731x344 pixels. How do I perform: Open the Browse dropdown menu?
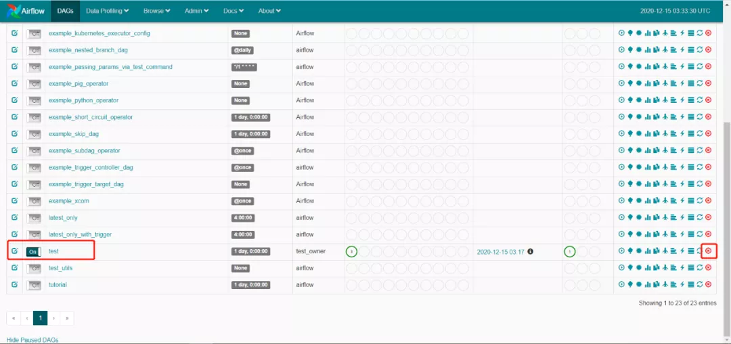156,11
